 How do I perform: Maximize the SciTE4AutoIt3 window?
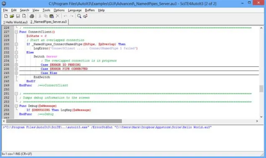coord(249,3)
